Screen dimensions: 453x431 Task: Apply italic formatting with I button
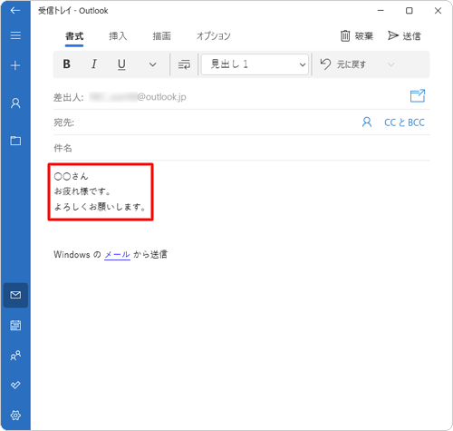[x=94, y=64]
